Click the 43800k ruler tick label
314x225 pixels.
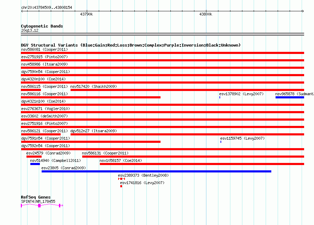click(x=206, y=14)
